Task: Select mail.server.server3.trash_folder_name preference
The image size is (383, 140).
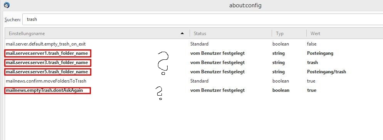Action: pyautogui.click(x=48, y=62)
